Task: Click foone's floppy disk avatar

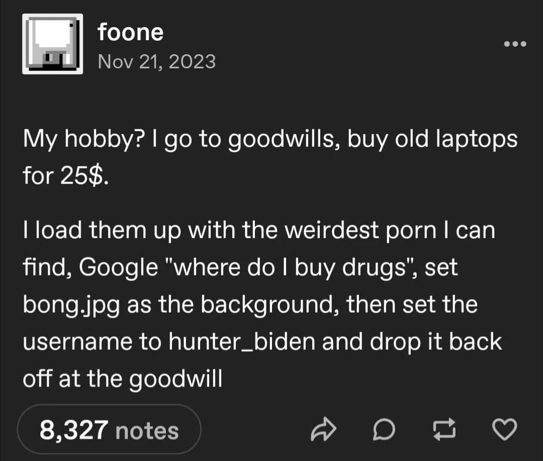Action: [x=52, y=44]
